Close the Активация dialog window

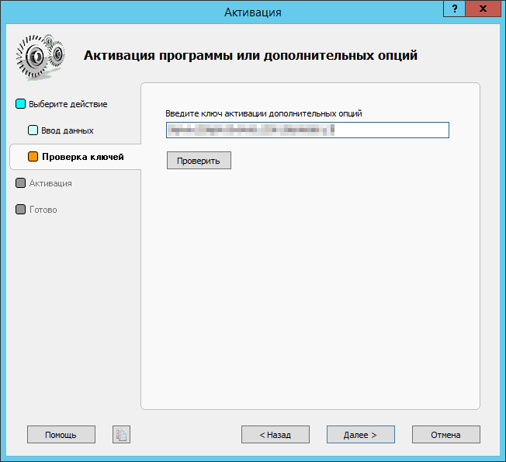(x=483, y=9)
